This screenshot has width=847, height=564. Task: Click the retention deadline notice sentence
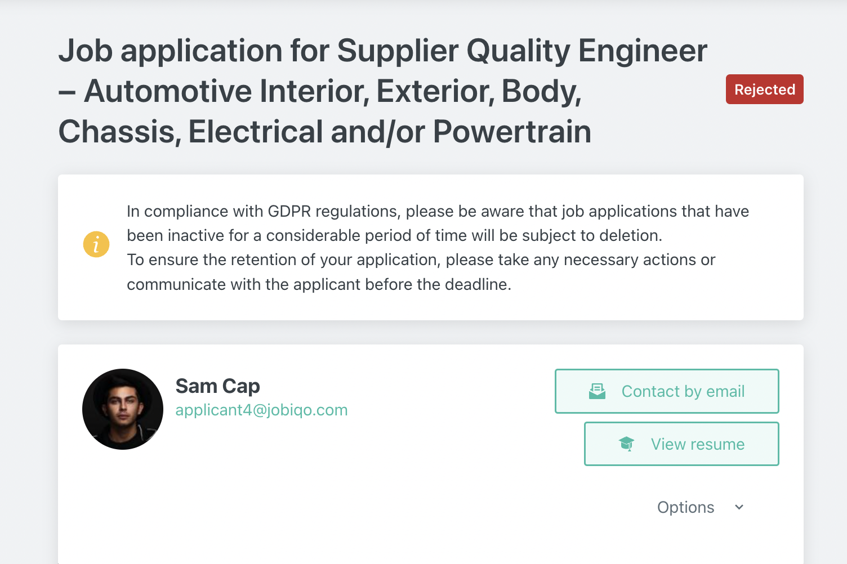421,272
